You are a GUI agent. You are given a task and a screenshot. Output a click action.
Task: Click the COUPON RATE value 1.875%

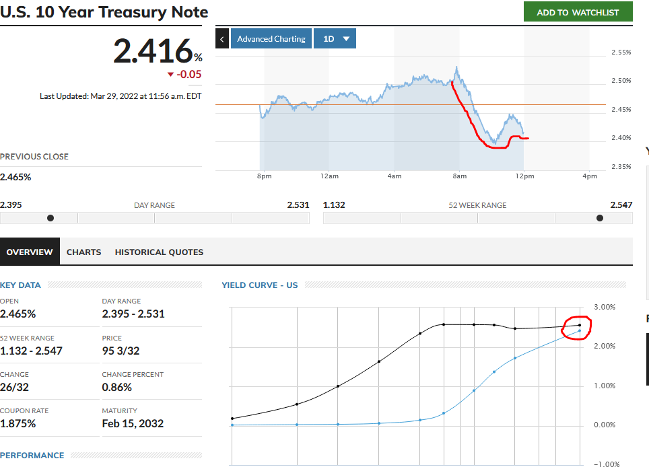click(x=18, y=423)
